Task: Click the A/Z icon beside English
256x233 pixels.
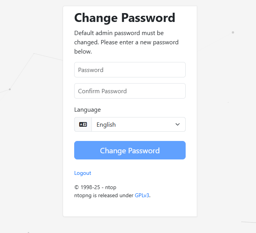Action: pos(83,124)
